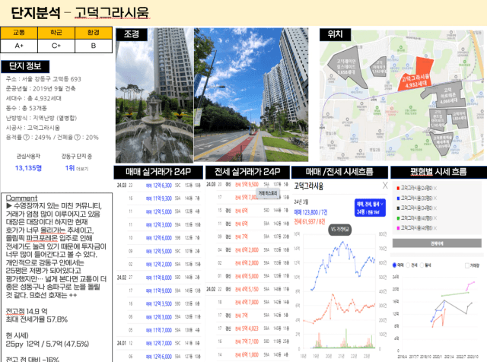487x362 pixels.
Task: Click the 매매 실거래가 24P header
Action: coord(158,172)
